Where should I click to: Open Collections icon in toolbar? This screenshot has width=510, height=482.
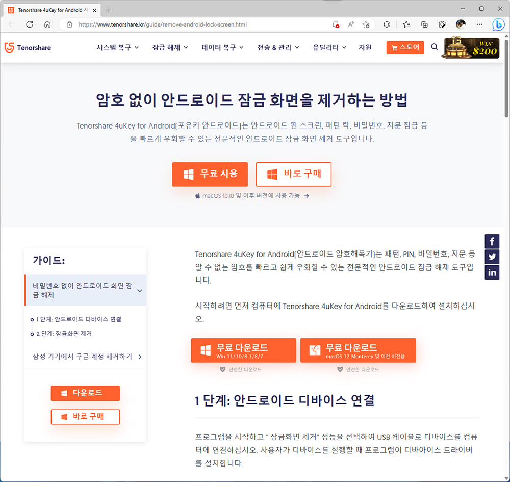coord(424,24)
